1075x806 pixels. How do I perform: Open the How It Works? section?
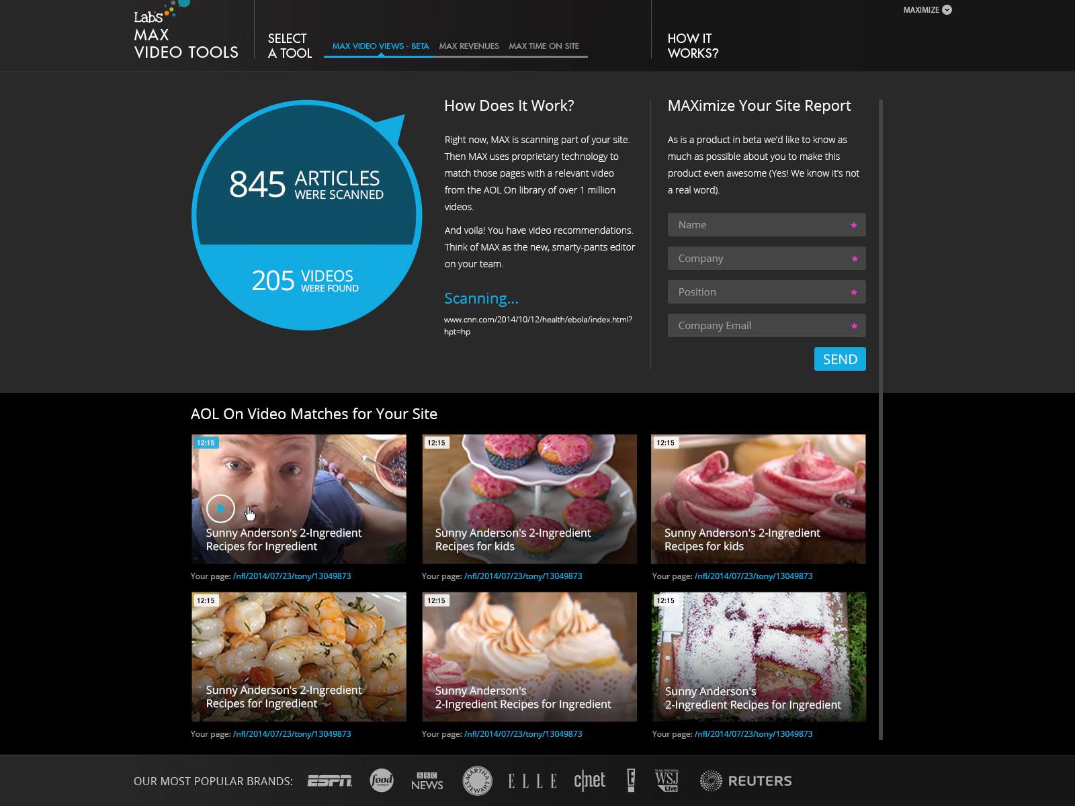(x=693, y=46)
